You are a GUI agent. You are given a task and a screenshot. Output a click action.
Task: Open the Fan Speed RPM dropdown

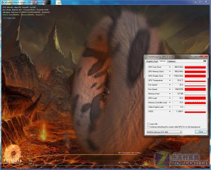point(170,89)
